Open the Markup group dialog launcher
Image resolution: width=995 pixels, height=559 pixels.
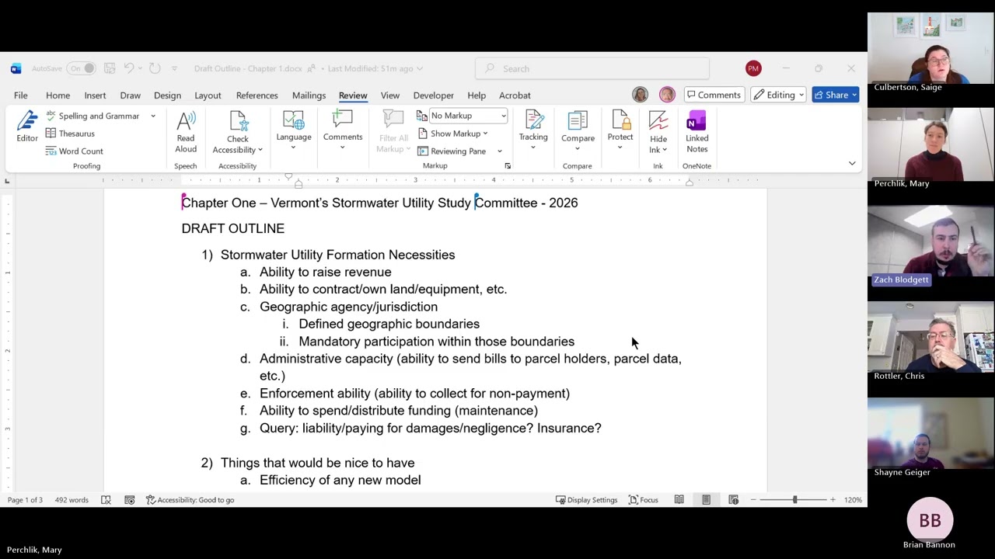[508, 166]
